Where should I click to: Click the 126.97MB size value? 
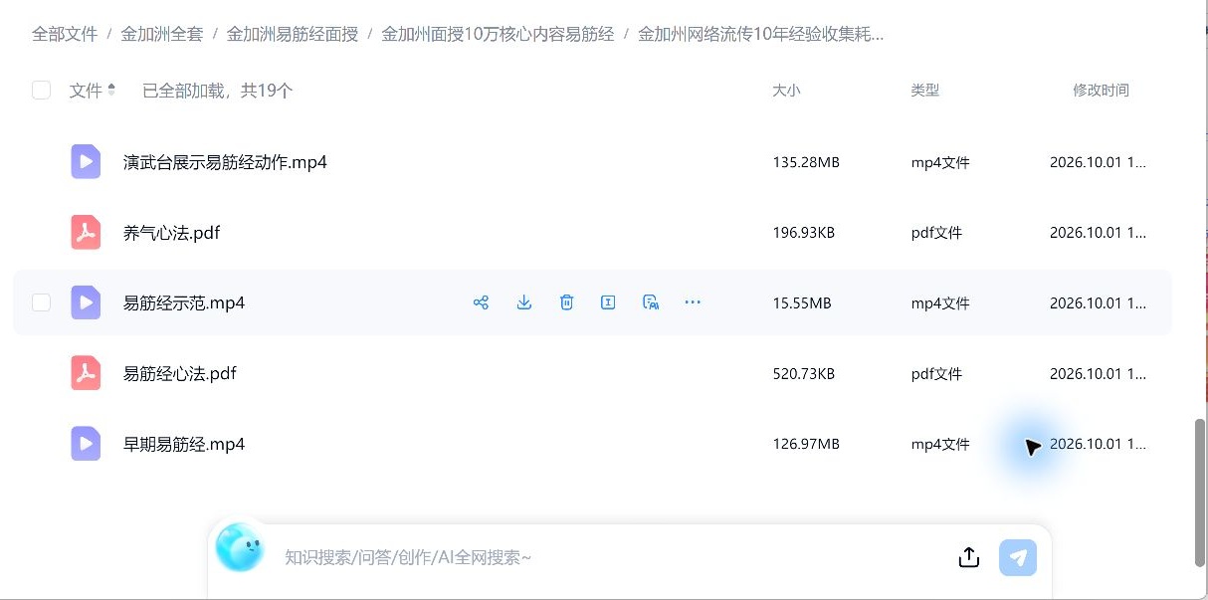pos(806,445)
